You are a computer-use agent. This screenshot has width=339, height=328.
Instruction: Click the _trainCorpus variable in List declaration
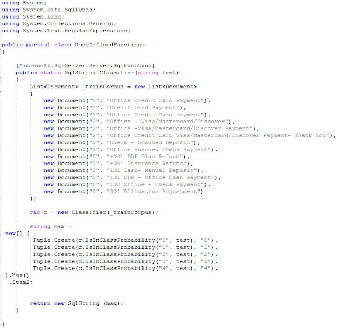pyautogui.click(x=103, y=87)
